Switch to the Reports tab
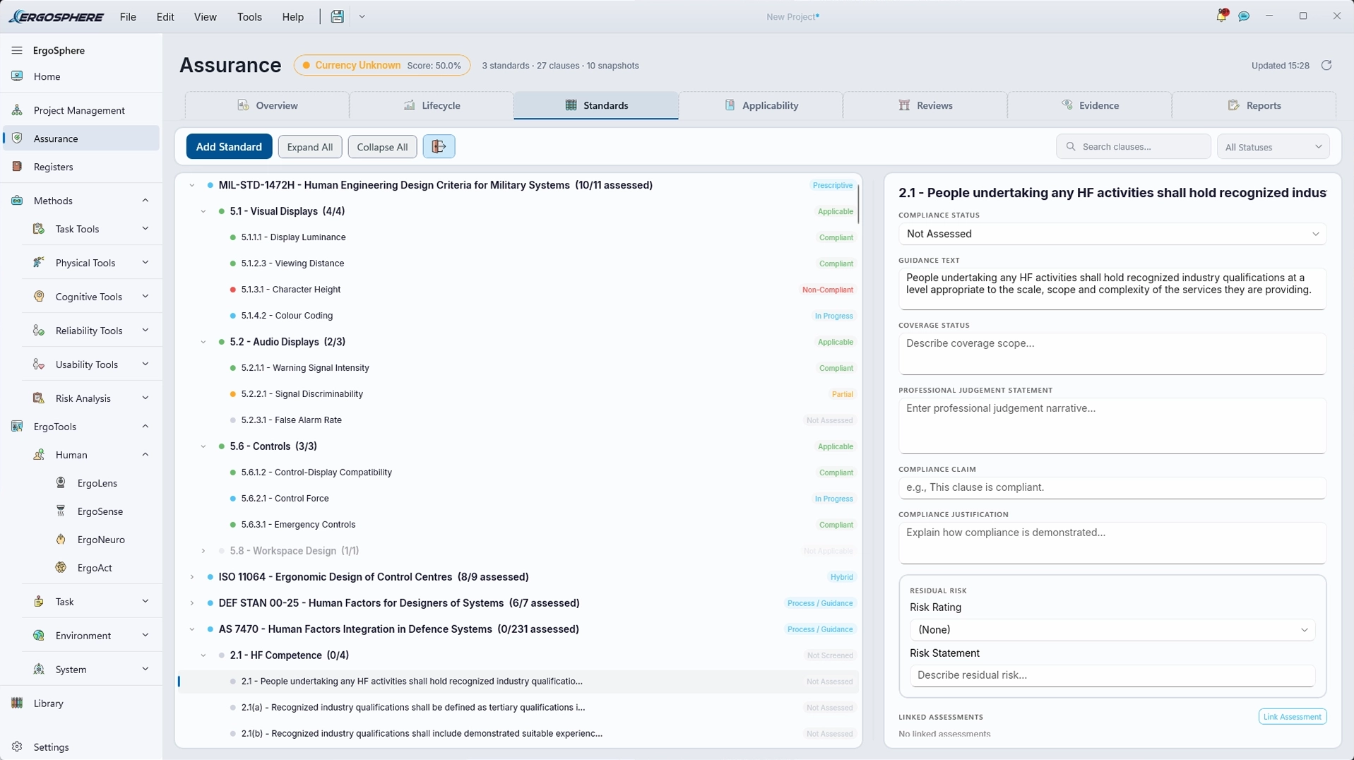 click(x=1254, y=105)
